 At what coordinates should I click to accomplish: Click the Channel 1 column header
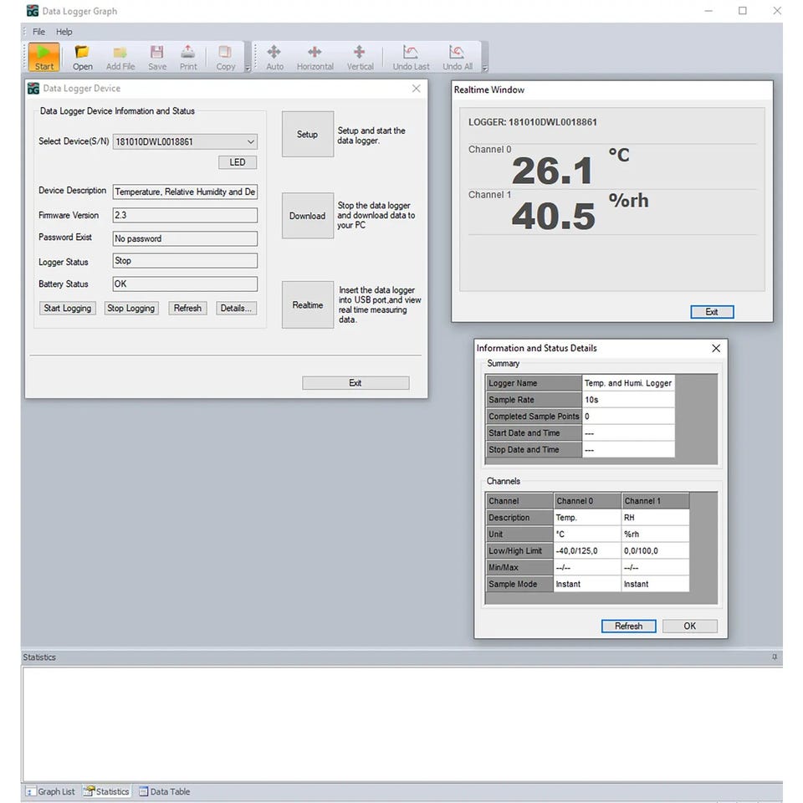[655, 501]
